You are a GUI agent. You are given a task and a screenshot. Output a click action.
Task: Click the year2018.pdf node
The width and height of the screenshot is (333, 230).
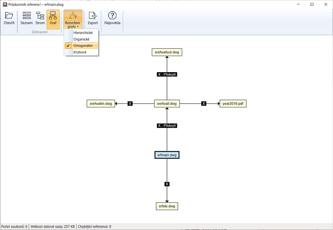click(x=233, y=104)
